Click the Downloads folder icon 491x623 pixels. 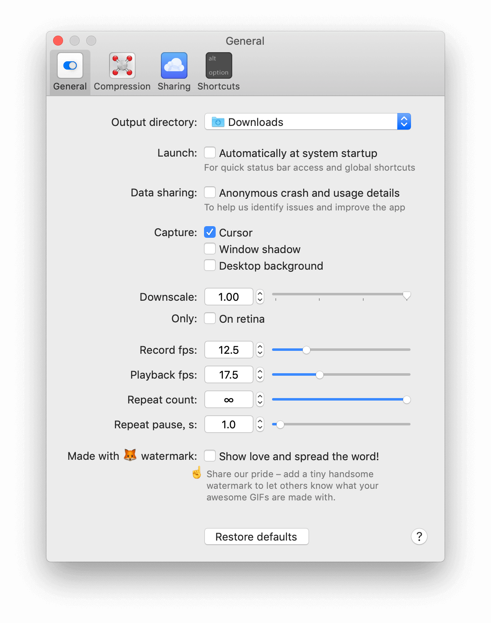point(217,121)
